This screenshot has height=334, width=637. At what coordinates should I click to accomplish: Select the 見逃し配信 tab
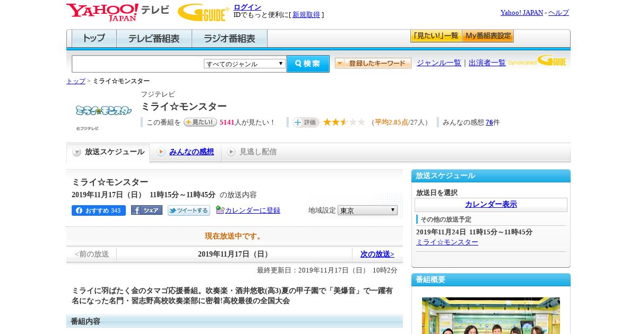point(258,152)
